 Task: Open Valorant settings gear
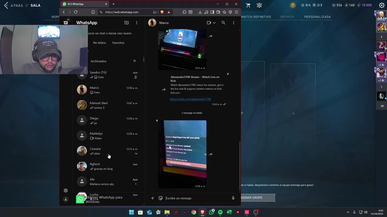(382, 5)
